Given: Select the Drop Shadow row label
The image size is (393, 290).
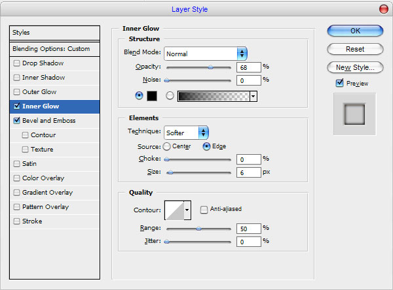Looking at the screenshot, I should [x=43, y=63].
